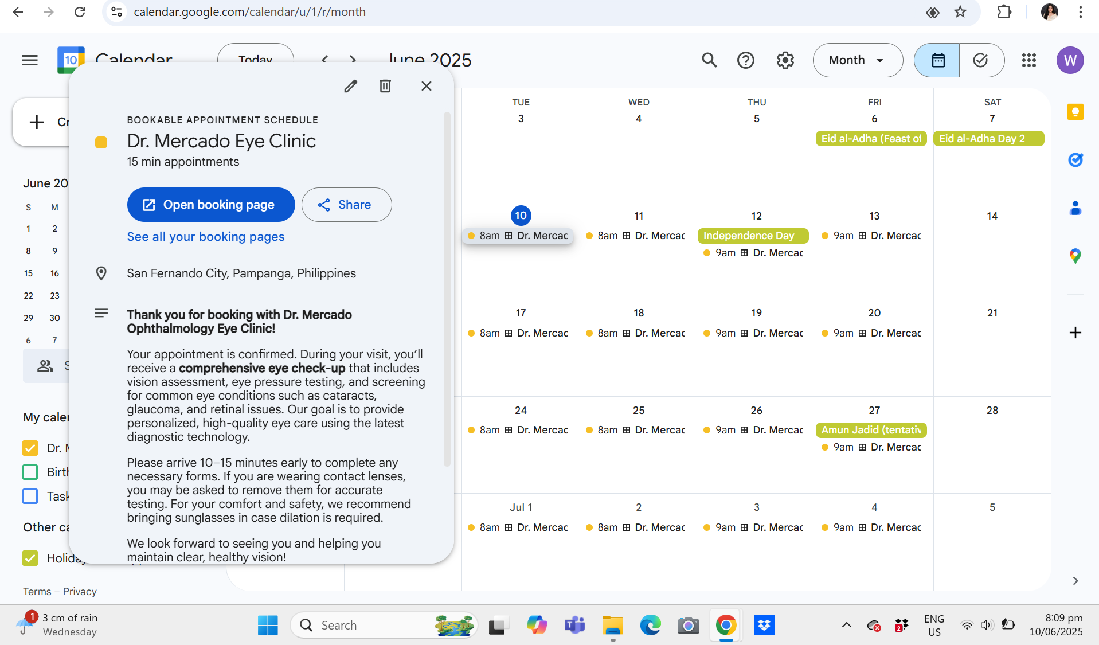Screen dimensions: 1099x645
Task: Open Contacts in side panel
Action: tap(1075, 208)
